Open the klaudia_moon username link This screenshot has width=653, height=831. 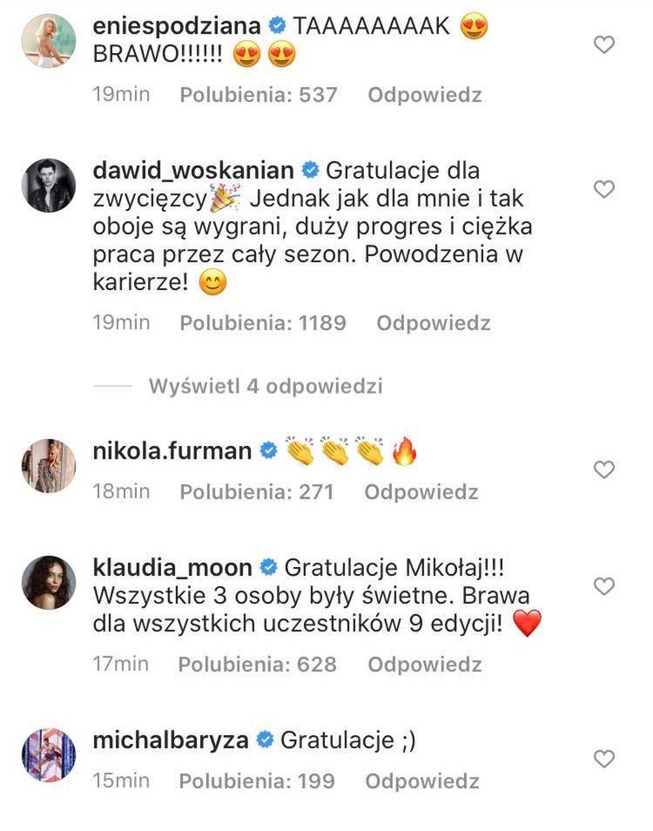(172, 568)
